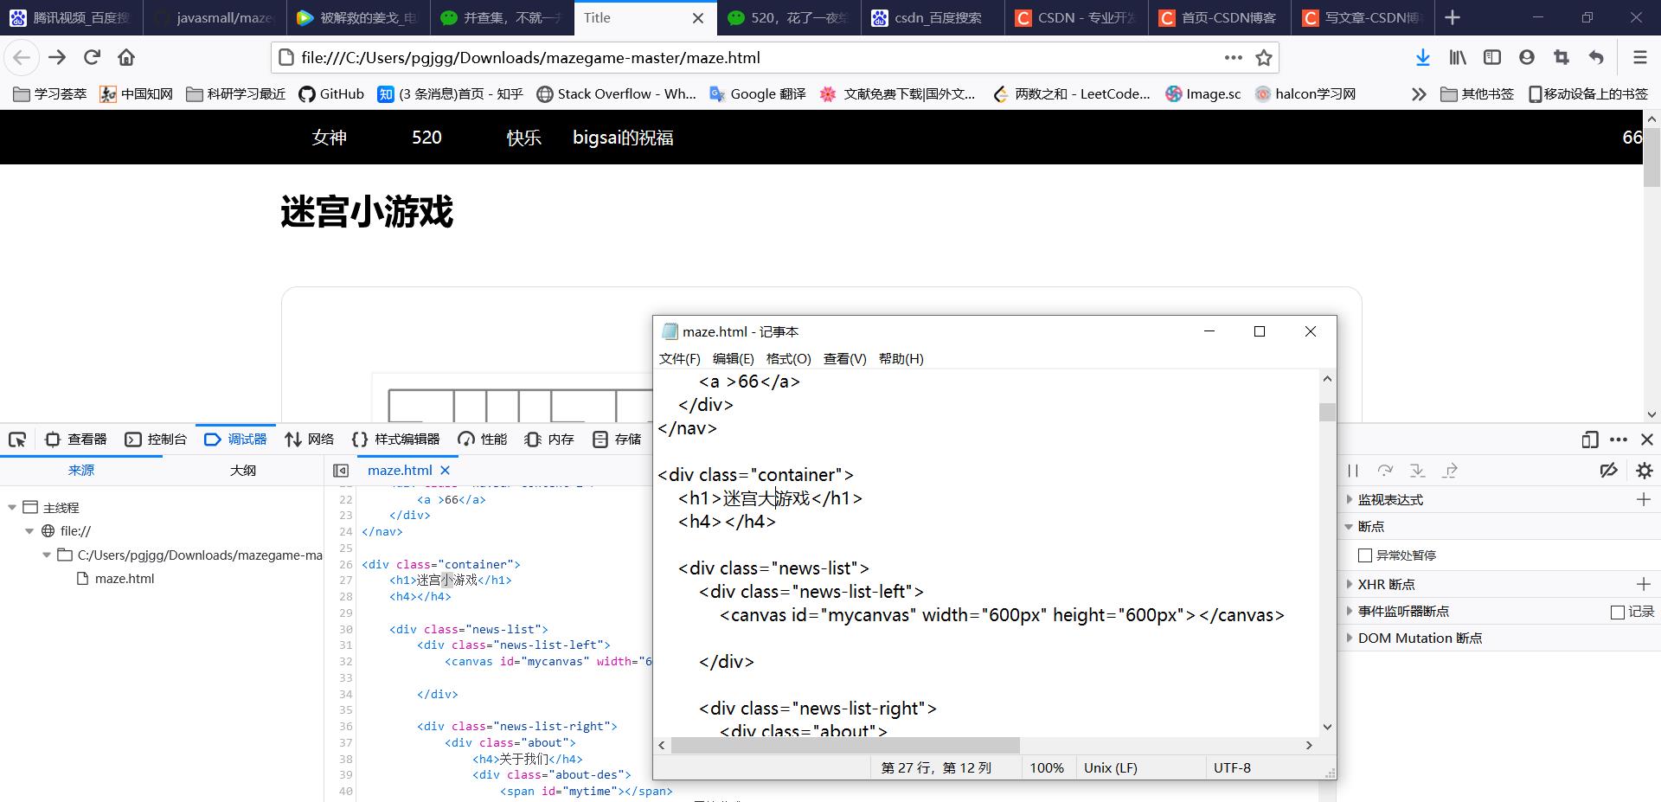Open the Notepad Format menu
Screen dimensions: 1661x802
point(789,359)
